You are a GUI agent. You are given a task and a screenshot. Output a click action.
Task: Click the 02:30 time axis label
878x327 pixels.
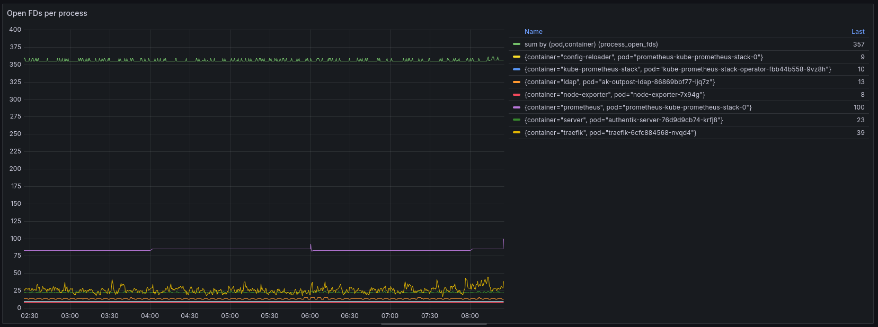tap(30, 316)
